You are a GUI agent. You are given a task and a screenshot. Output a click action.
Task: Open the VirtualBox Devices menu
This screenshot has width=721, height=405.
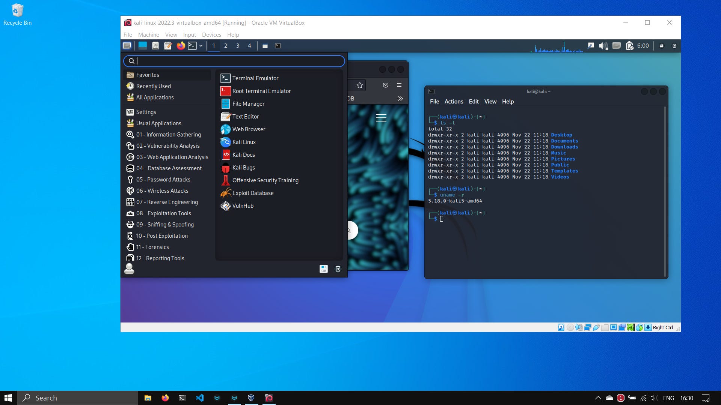pyautogui.click(x=211, y=35)
